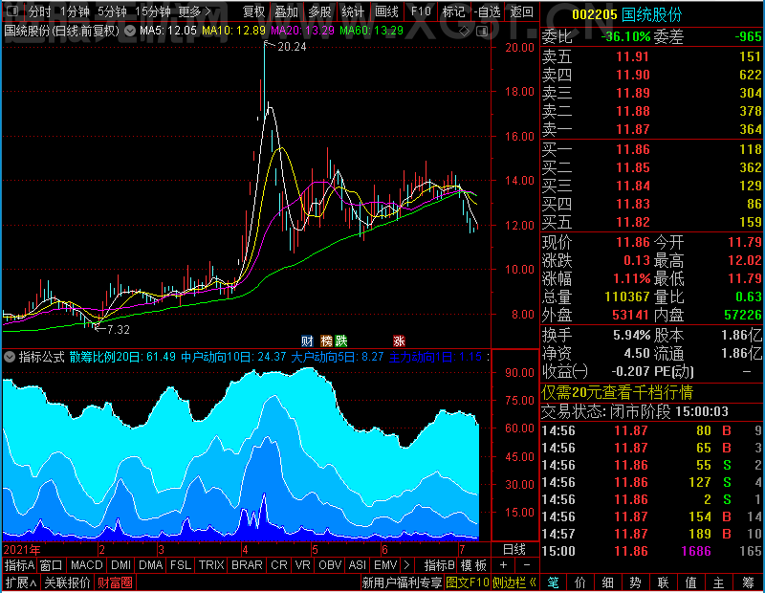The height and width of the screenshot is (593, 765).
Task: Select the 5分钟 timeframe
Action: pos(112,11)
